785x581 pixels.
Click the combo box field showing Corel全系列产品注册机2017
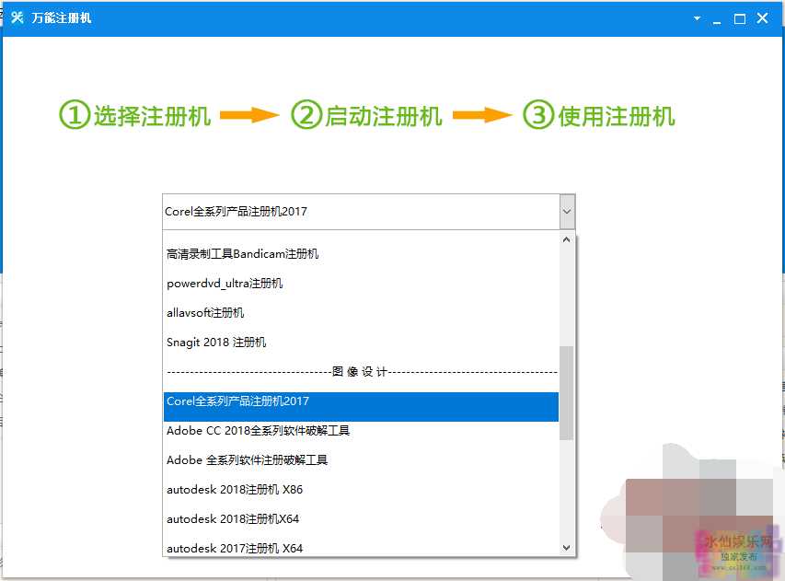(x=359, y=212)
